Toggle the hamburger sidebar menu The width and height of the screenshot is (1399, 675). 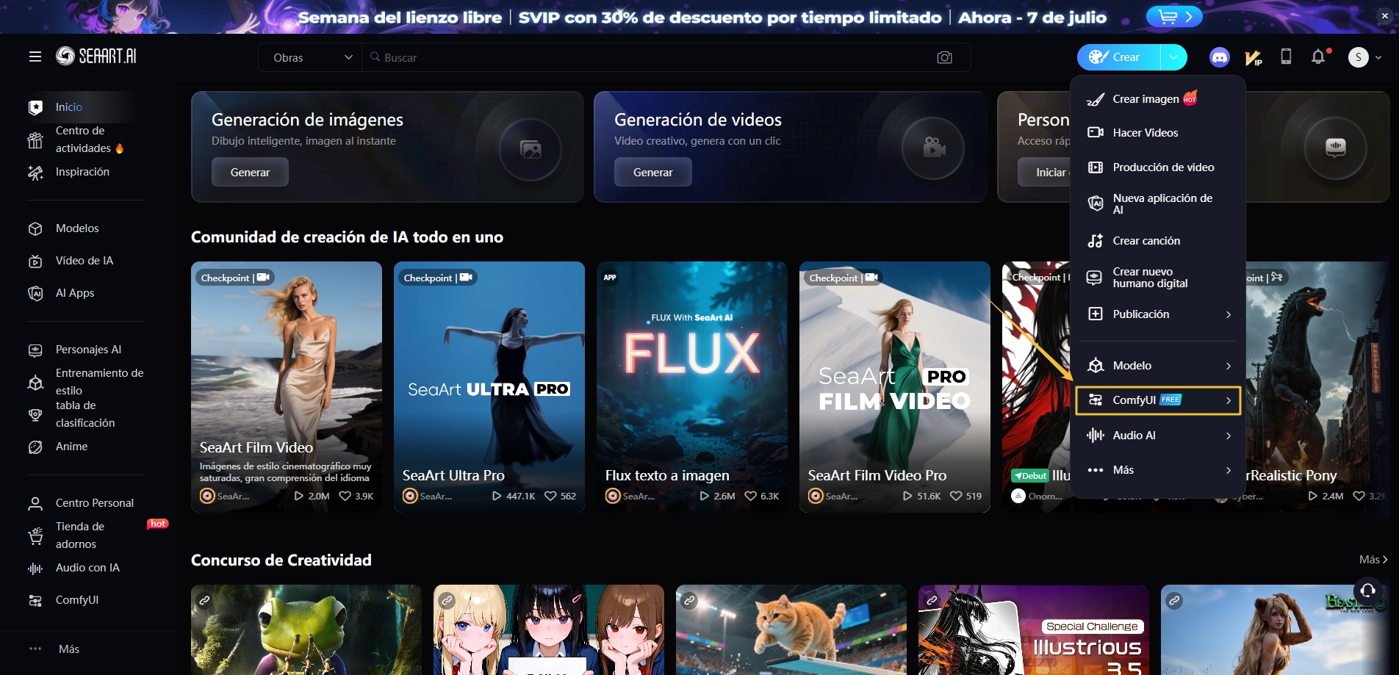click(x=35, y=57)
